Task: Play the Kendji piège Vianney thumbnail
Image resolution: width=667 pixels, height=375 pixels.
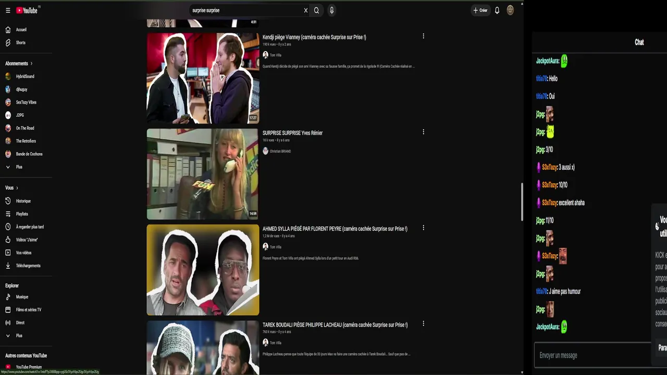Action: pyautogui.click(x=203, y=79)
